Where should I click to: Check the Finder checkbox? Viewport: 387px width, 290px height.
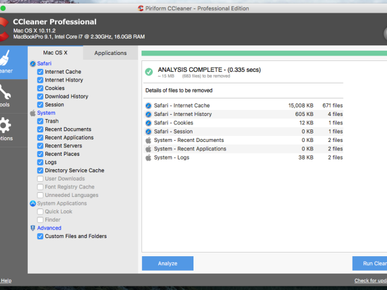point(41,220)
